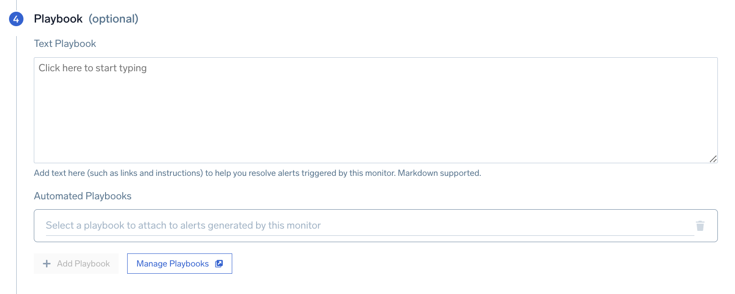This screenshot has width=735, height=294.
Task: Click the "Click here to start typing" placeholder
Action: pyautogui.click(x=92, y=68)
